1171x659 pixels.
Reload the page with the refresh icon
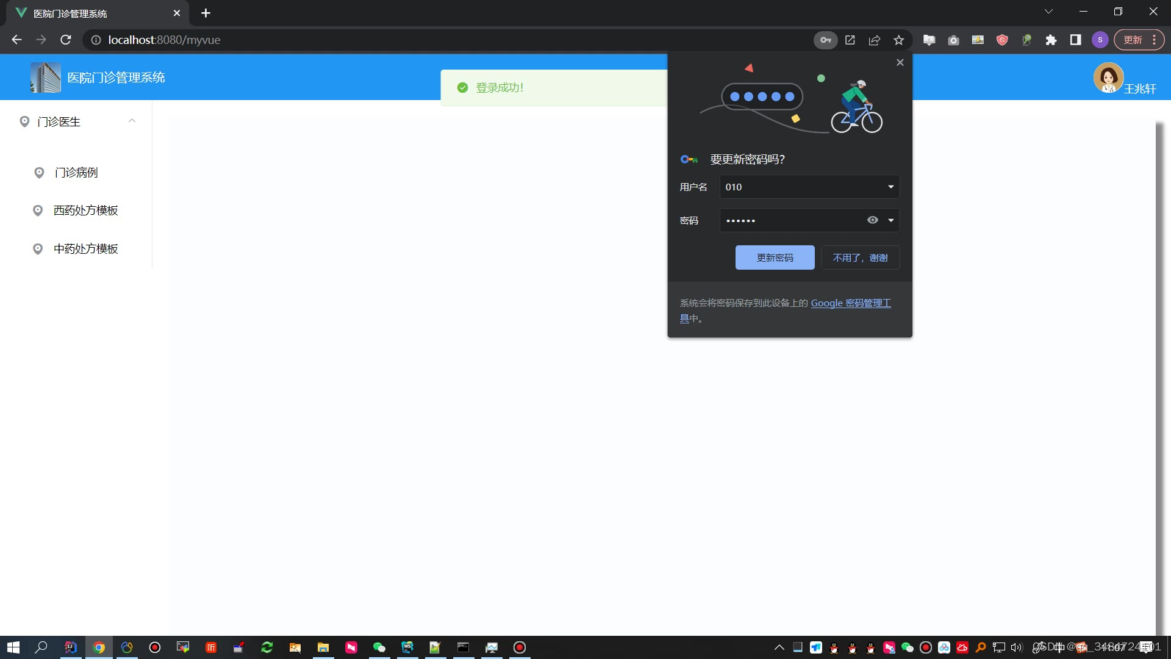pos(66,40)
